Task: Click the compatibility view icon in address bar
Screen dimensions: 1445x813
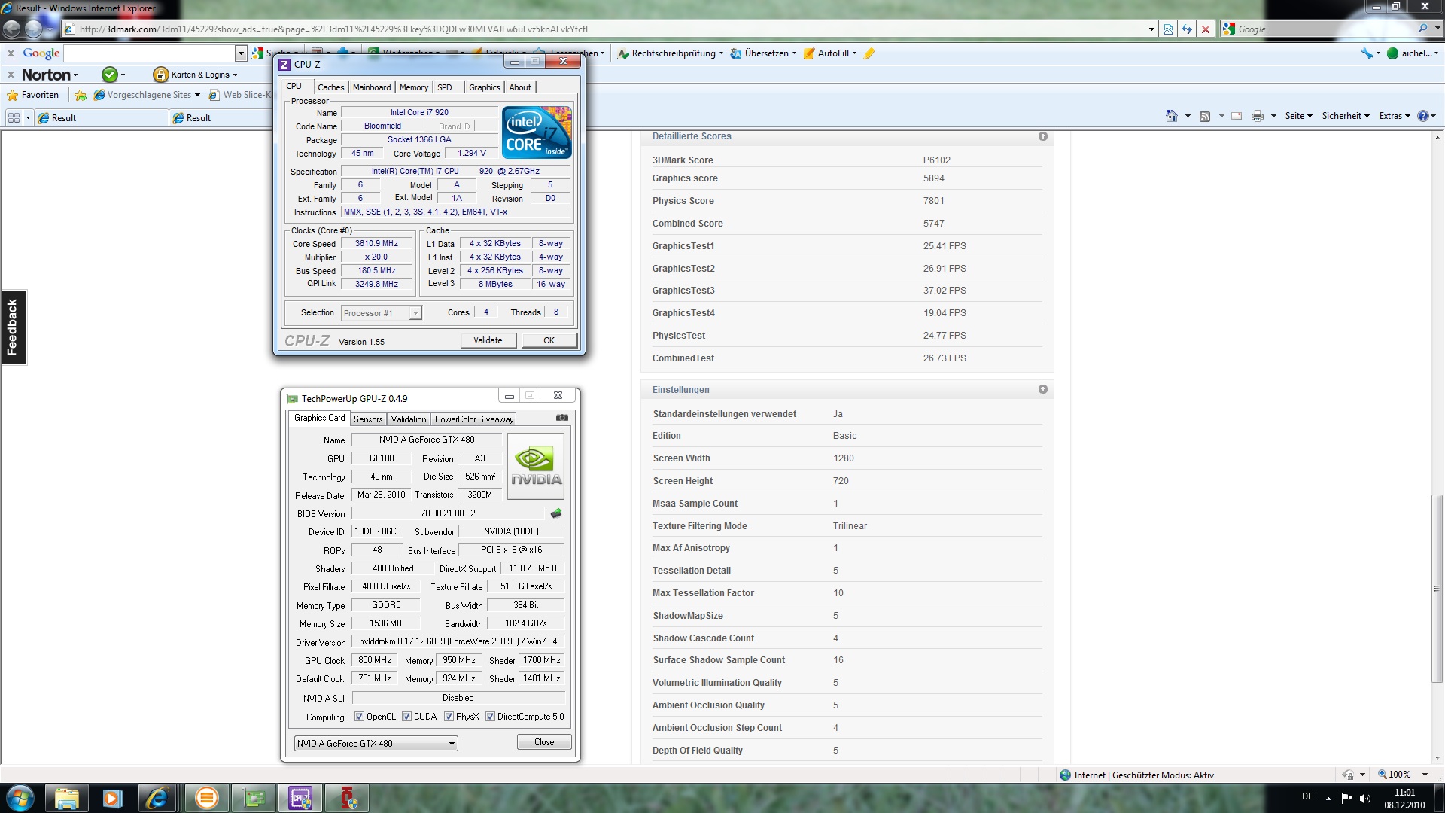Action: 1168,29
